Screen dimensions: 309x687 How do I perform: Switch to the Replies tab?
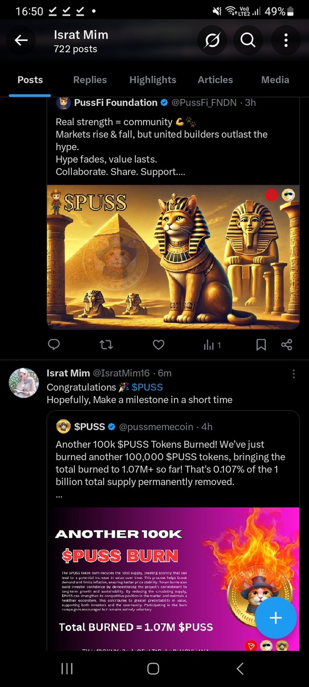coord(90,80)
